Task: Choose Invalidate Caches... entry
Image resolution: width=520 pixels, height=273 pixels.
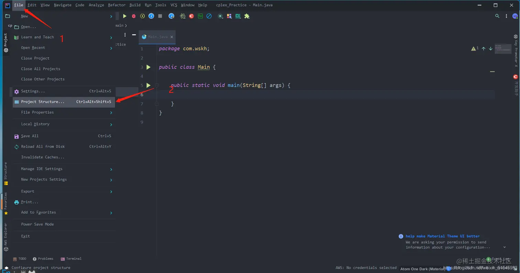Action: click(64, 157)
